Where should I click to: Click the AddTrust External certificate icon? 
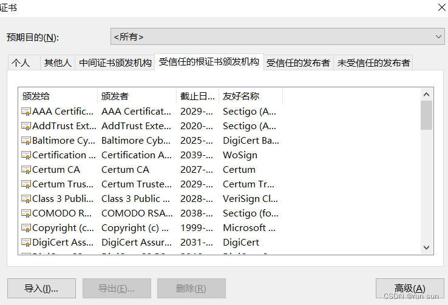(x=26, y=126)
